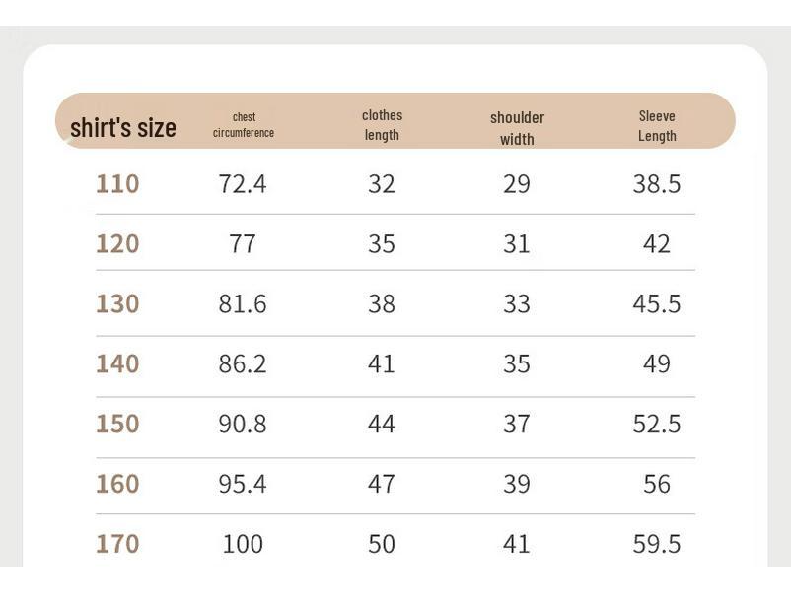Click the clothes length column header
Image resolution: width=791 pixels, height=593 pixels.
pyautogui.click(x=382, y=125)
